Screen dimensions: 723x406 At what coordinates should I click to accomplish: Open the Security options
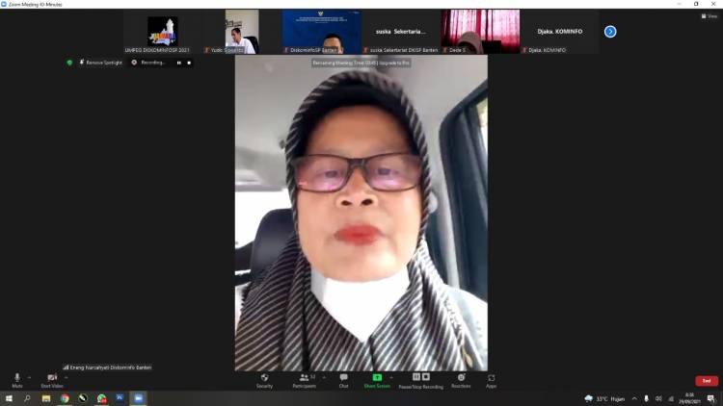coord(264,379)
